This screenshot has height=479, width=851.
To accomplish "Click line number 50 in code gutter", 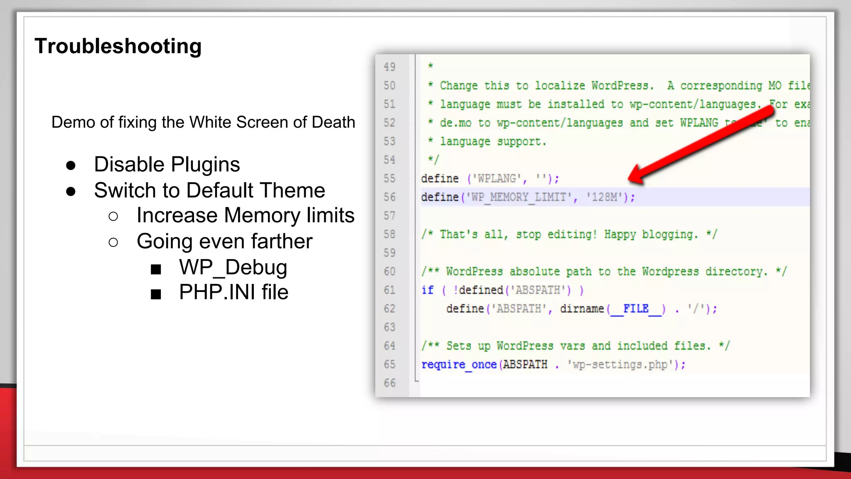I will point(389,86).
